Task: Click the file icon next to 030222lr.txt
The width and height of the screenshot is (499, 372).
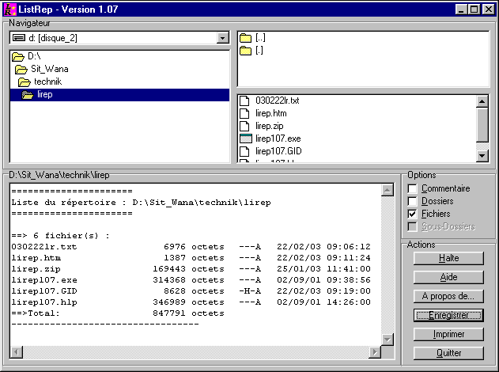Action: pyautogui.click(x=244, y=101)
